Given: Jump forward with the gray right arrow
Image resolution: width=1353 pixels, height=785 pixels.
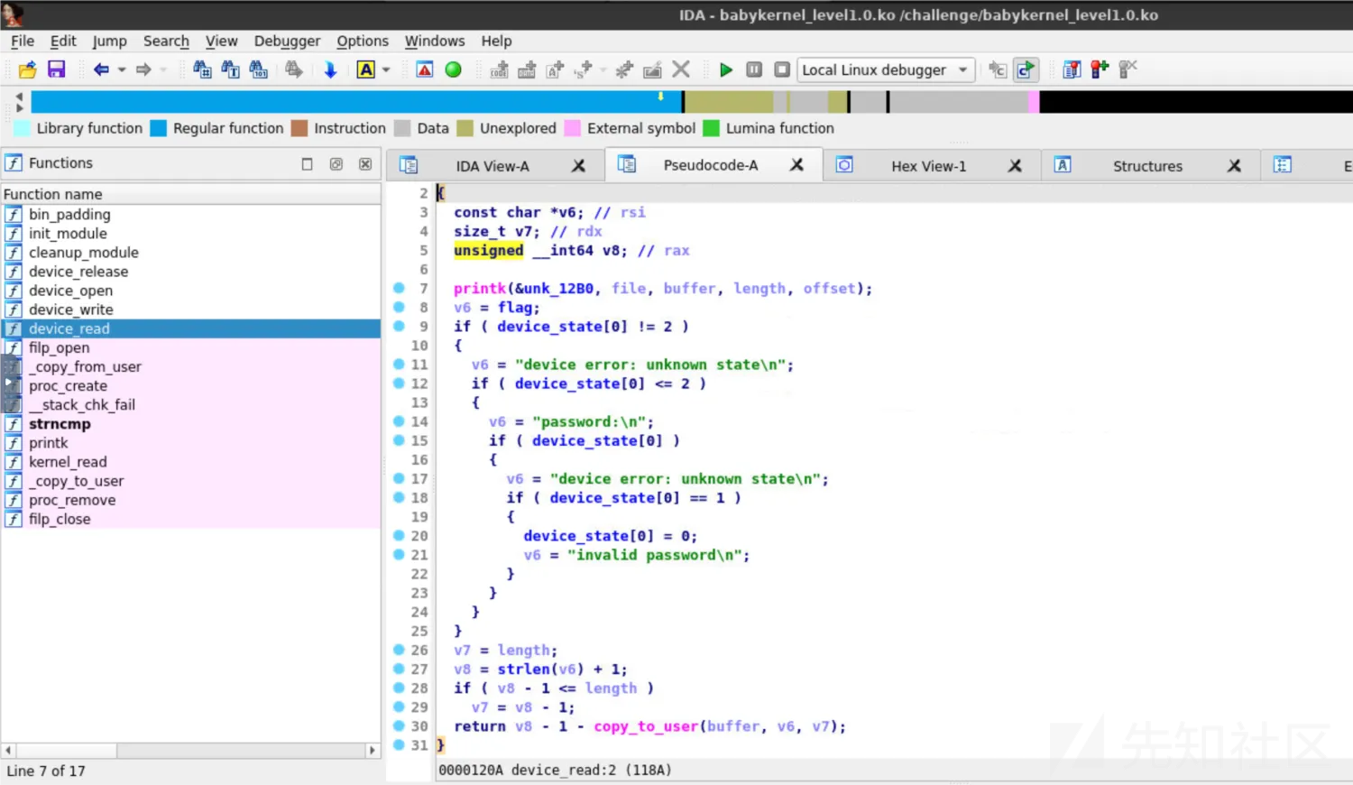Looking at the screenshot, I should click(143, 69).
